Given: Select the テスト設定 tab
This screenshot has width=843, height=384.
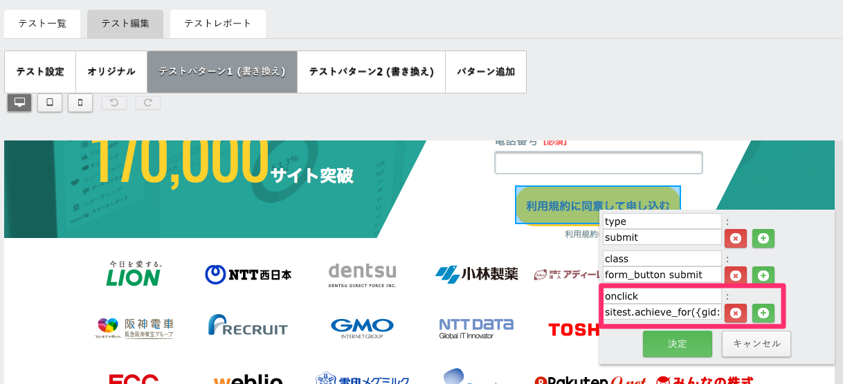Looking at the screenshot, I should (40, 72).
